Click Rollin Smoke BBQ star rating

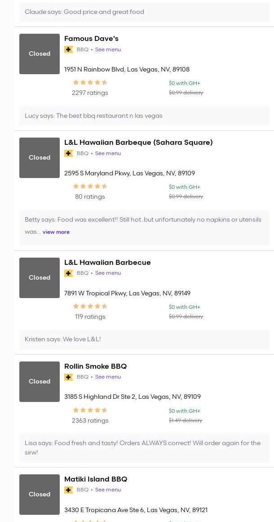pos(90,410)
